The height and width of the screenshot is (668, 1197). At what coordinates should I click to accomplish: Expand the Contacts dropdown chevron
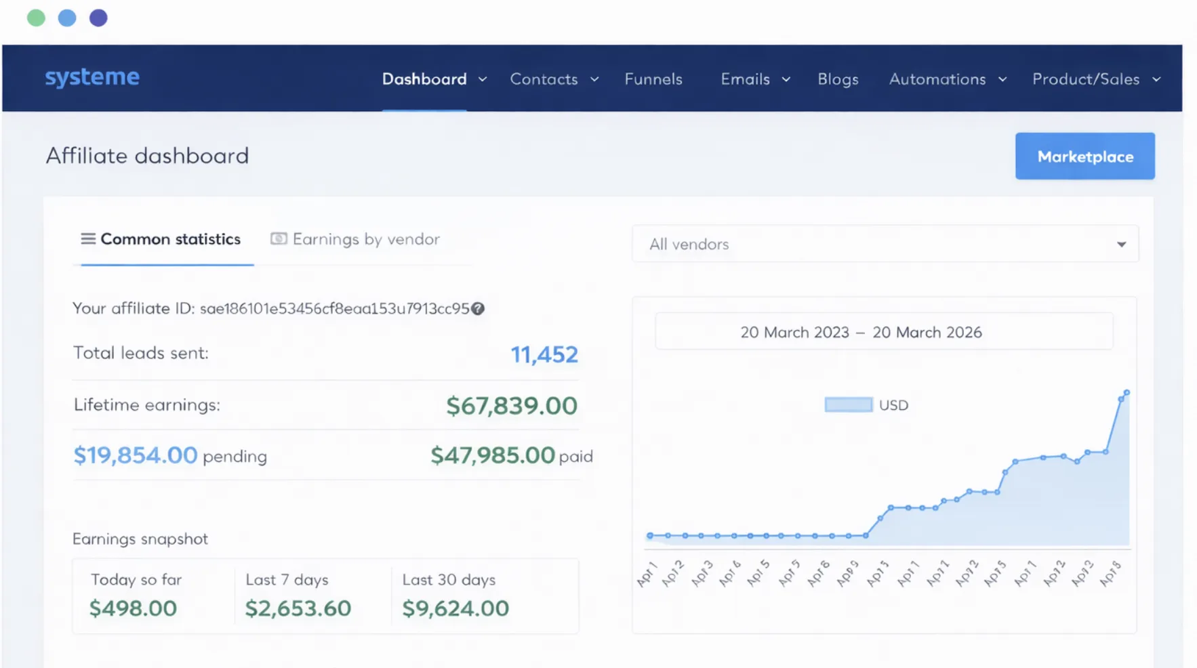594,79
